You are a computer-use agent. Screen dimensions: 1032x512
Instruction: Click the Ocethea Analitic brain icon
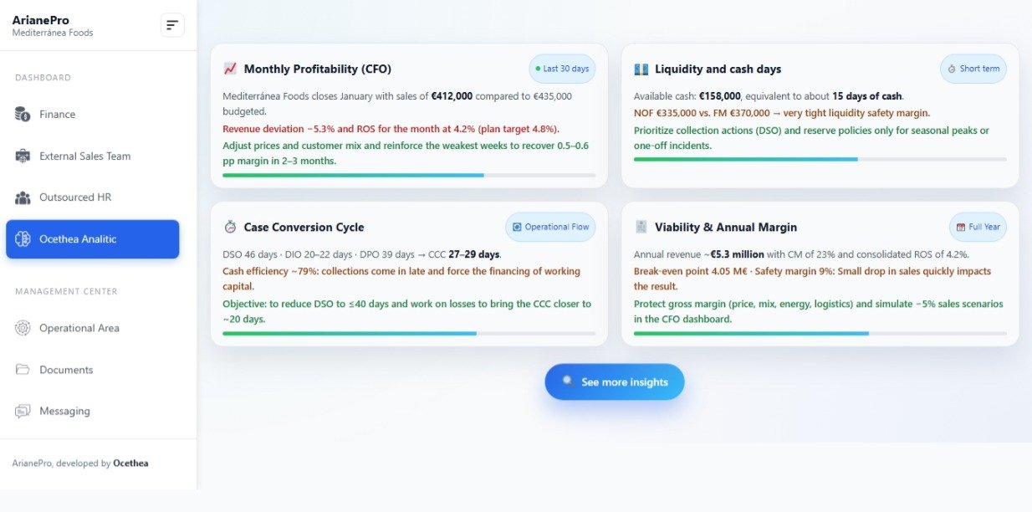[23, 239]
